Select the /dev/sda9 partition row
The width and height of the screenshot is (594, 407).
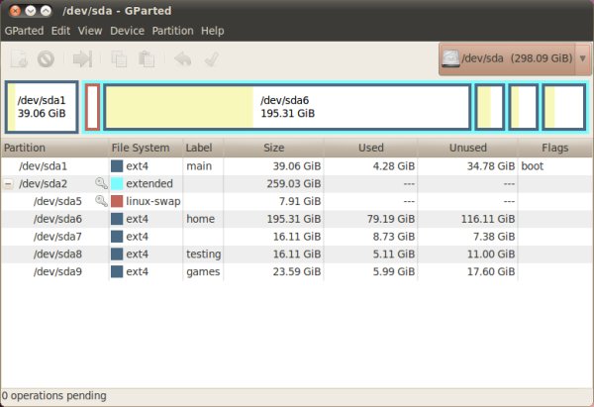tap(297, 271)
